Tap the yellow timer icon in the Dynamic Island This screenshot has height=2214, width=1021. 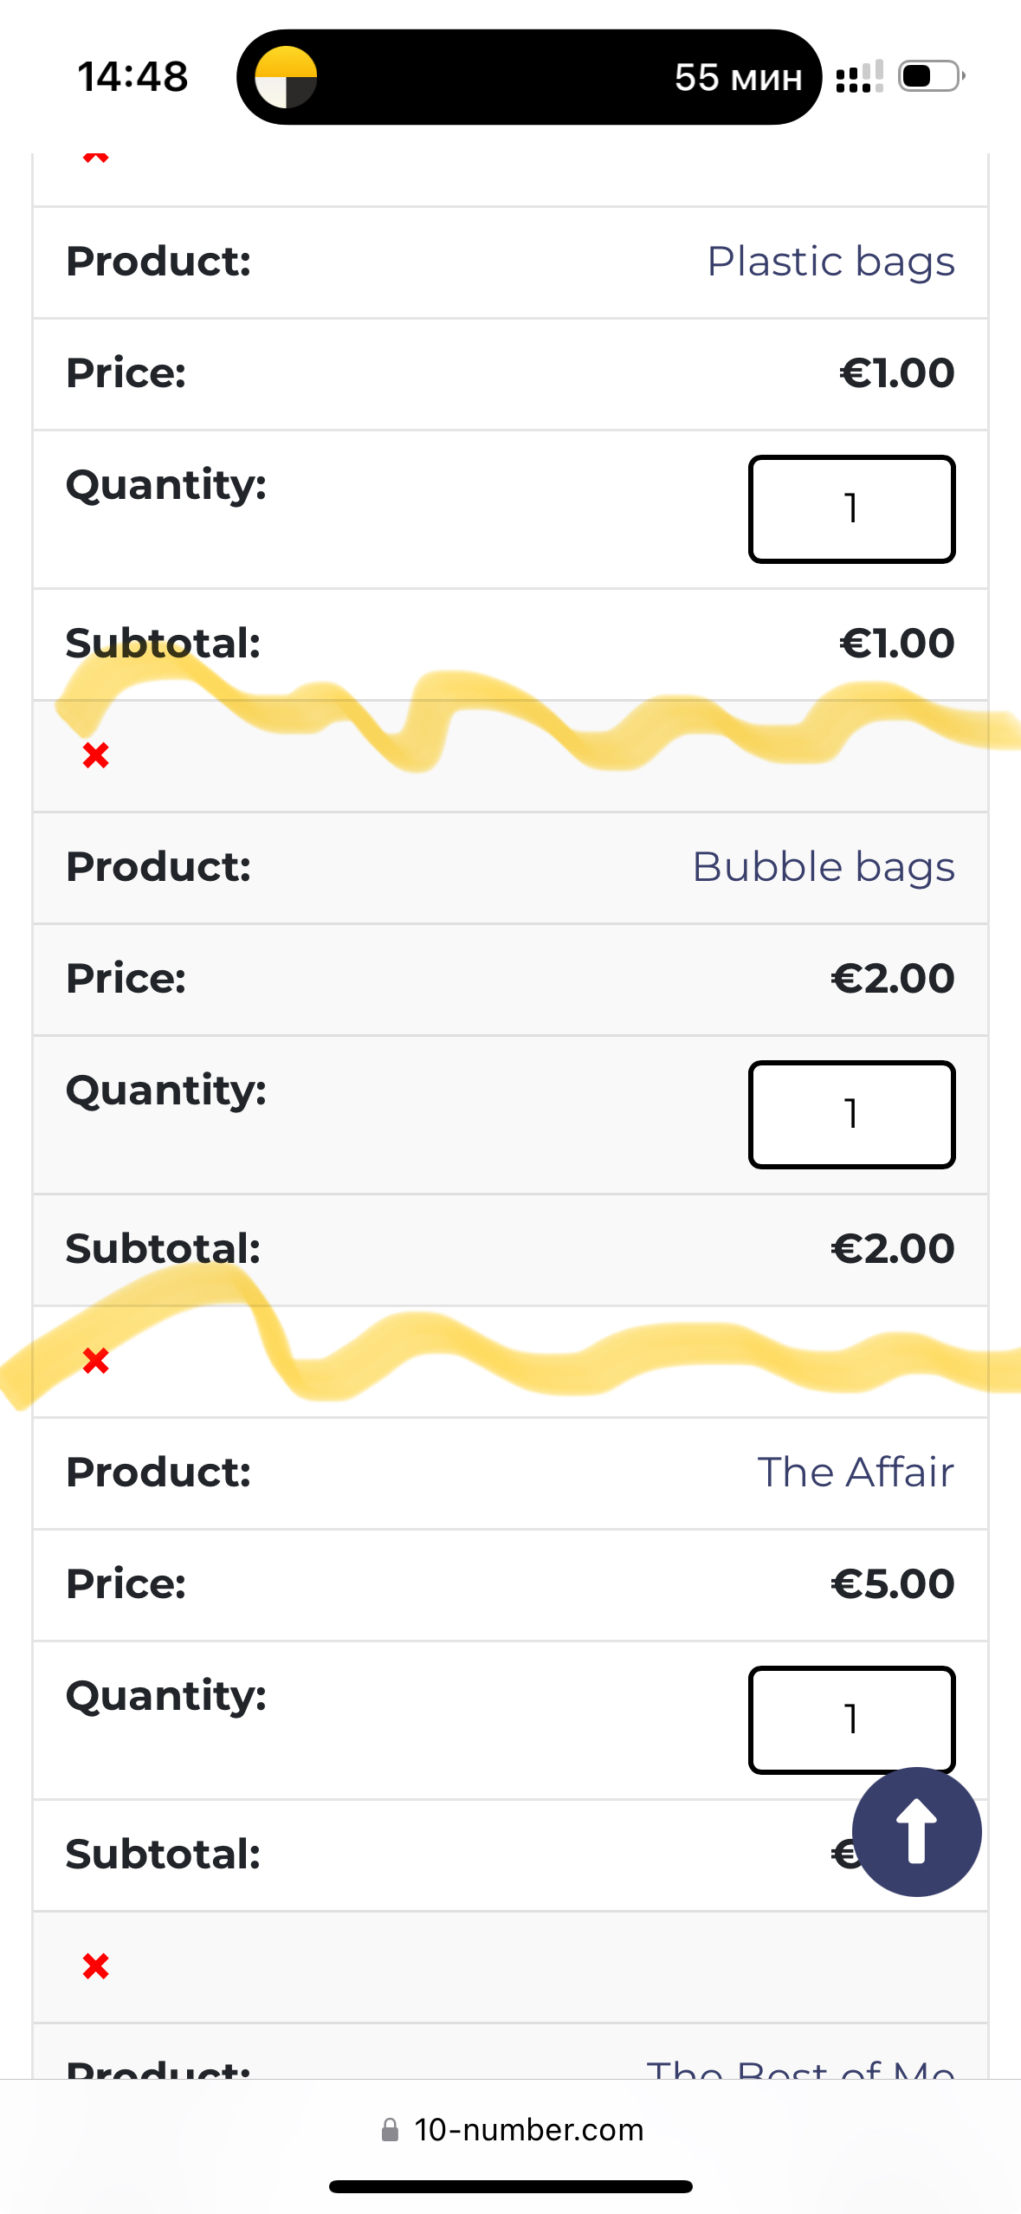click(286, 77)
